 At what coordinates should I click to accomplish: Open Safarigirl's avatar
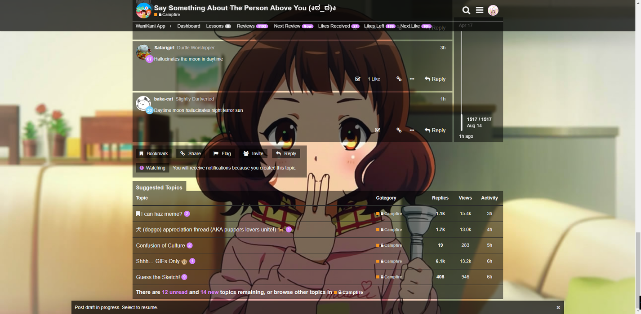(x=143, y=52)
